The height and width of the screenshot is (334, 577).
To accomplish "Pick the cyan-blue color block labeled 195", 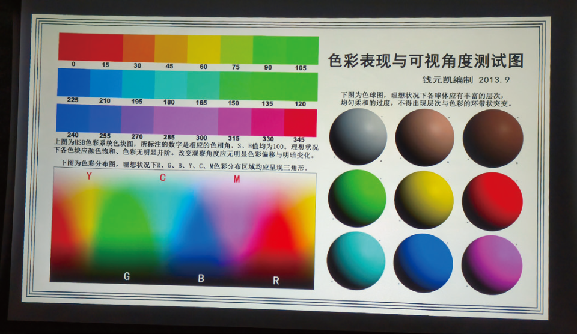I will point(138,84).
